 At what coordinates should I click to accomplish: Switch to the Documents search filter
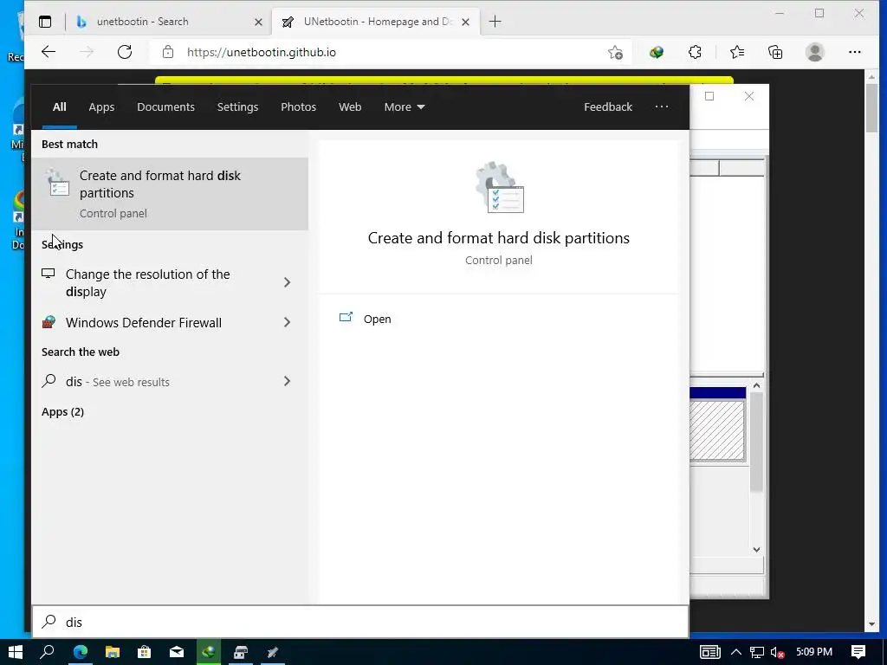(x=165, y=107)
